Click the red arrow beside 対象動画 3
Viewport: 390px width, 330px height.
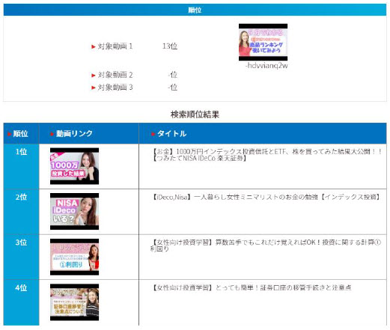(x=94, y=88)
